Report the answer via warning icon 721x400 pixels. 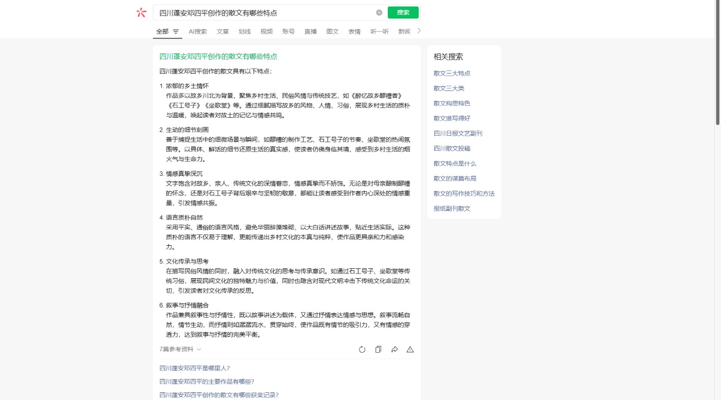tap(410, 350)
